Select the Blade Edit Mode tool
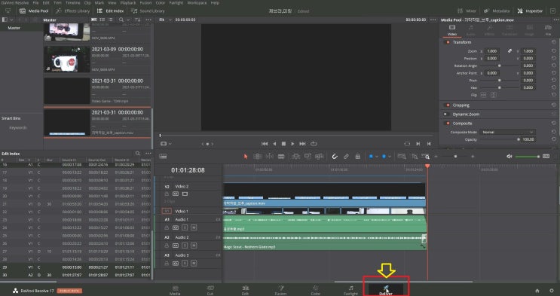 tap(281, 157)
